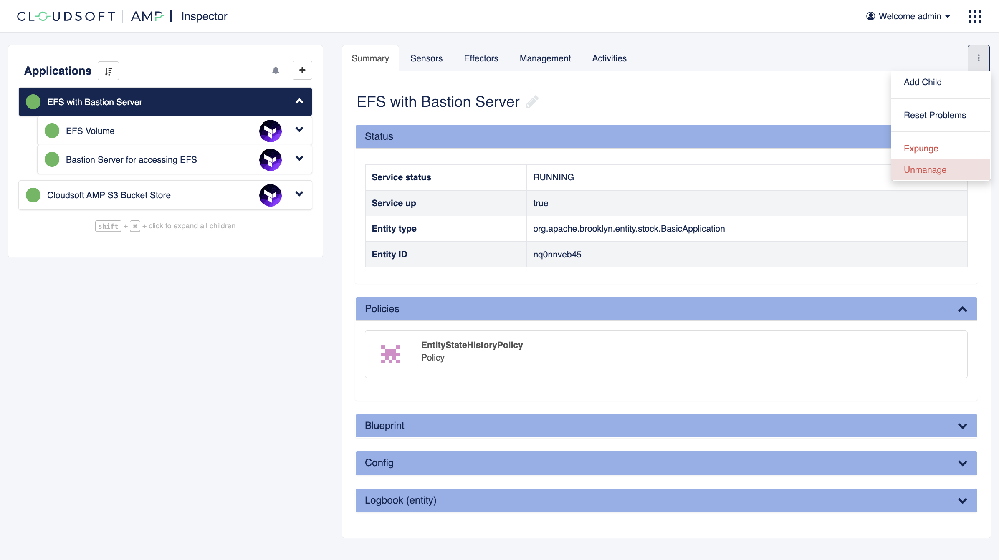Select Reset Problems menu entry

click(941, 115)
